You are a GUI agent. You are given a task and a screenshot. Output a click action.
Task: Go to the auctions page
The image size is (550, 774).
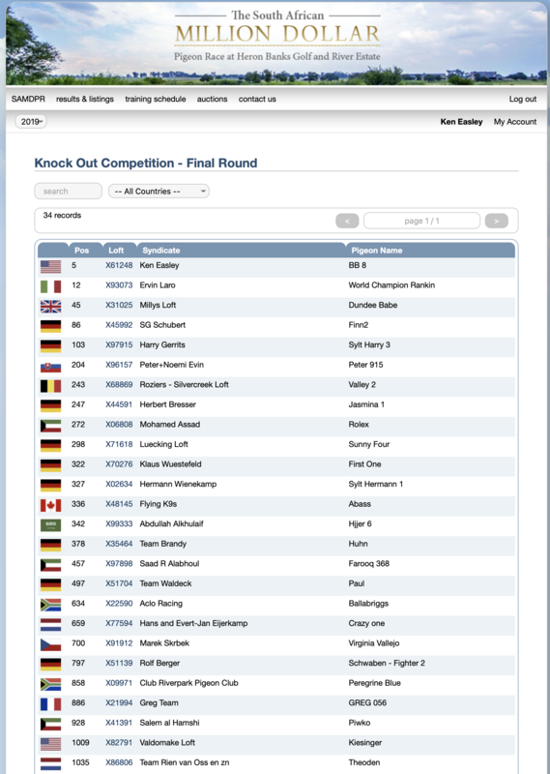click(212, 99)
